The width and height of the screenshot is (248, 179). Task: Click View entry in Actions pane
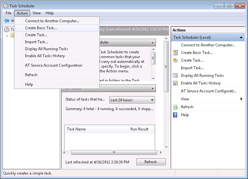click(185, 99)
